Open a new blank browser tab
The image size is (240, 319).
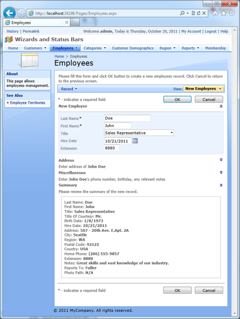(75, 22)
